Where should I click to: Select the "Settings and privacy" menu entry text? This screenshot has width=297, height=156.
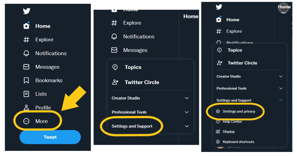239,112
